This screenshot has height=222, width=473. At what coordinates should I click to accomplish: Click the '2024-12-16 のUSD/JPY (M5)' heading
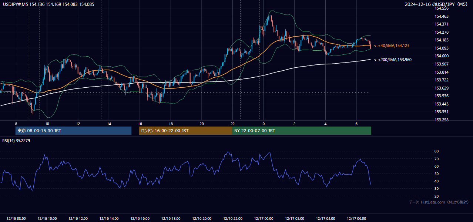pyautogui.click(x=436, y=4)
